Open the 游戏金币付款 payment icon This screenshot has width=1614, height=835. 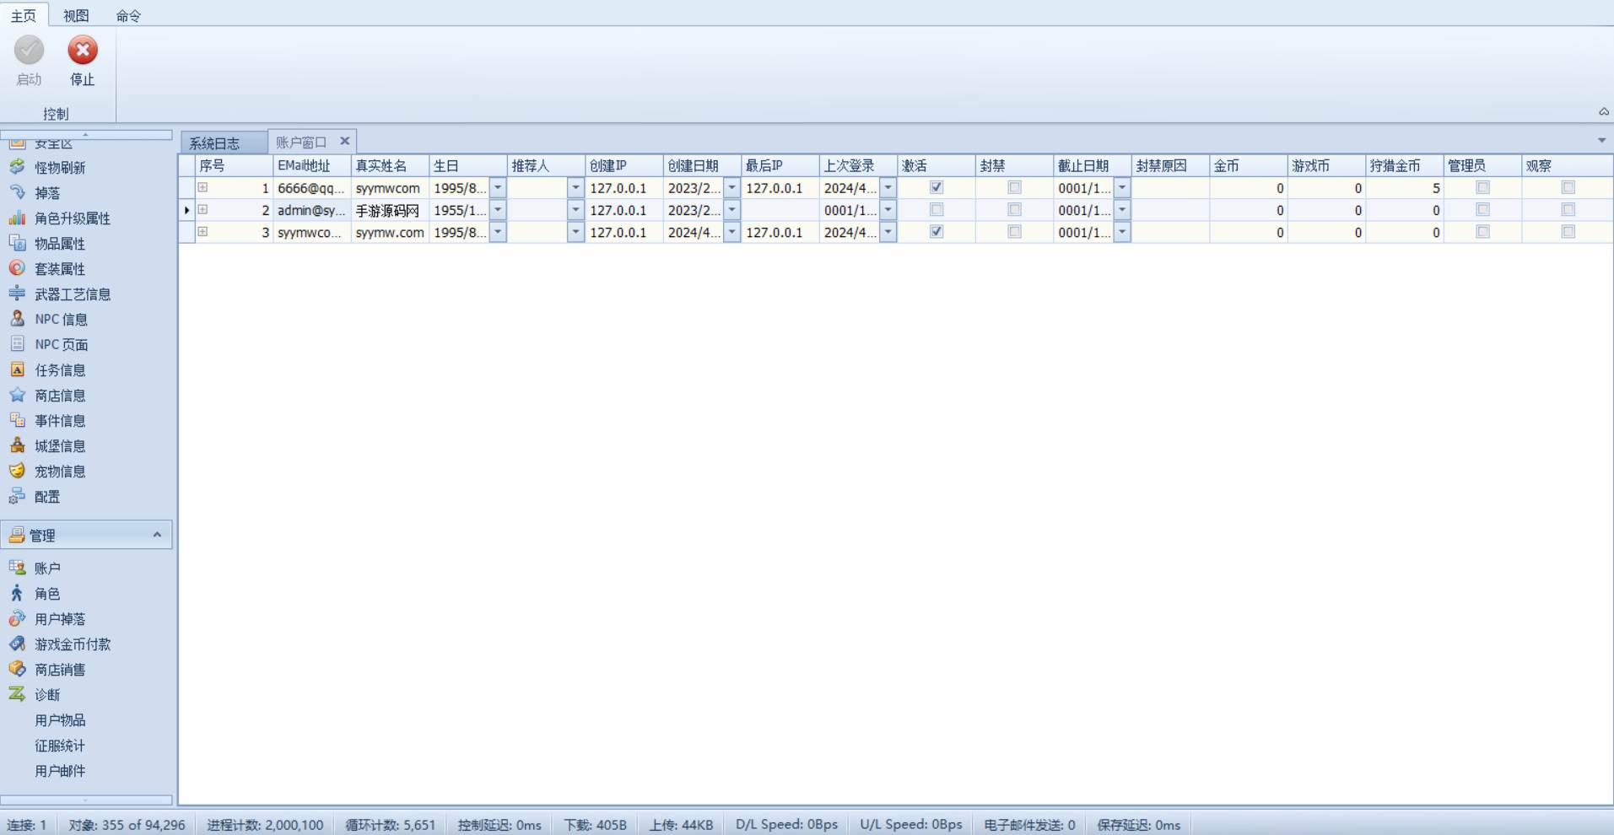[x=17, y=644]
